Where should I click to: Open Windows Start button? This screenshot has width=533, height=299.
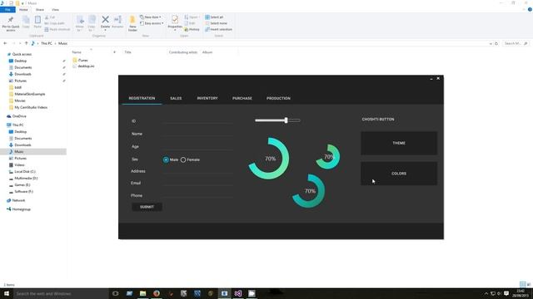(x=7, y=293)
